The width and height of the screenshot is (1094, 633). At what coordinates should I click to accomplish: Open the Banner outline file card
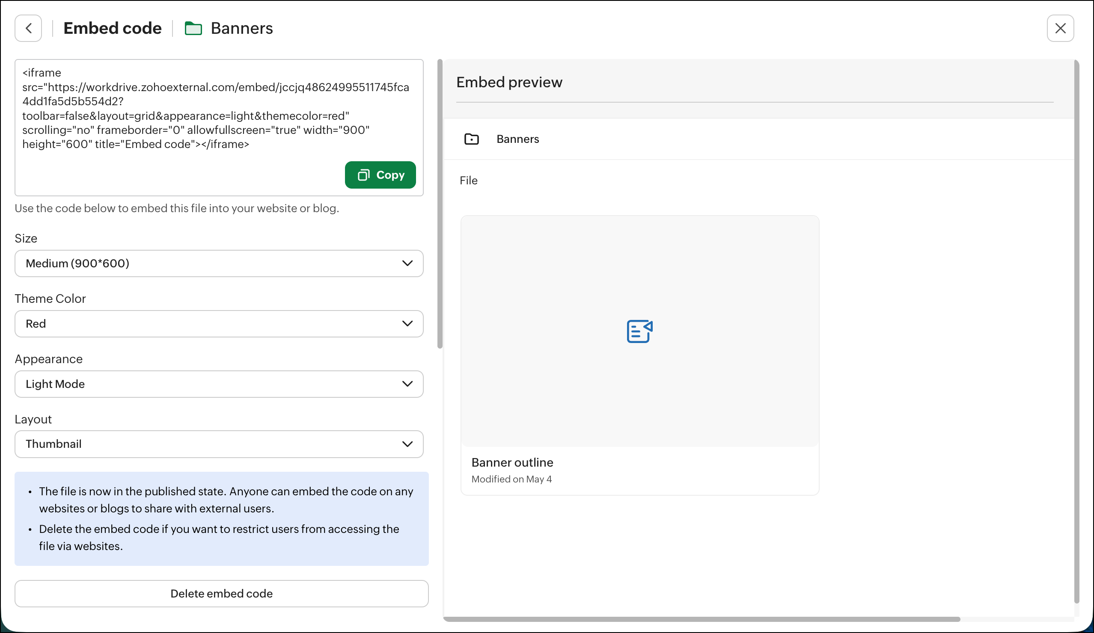(640, 355)
